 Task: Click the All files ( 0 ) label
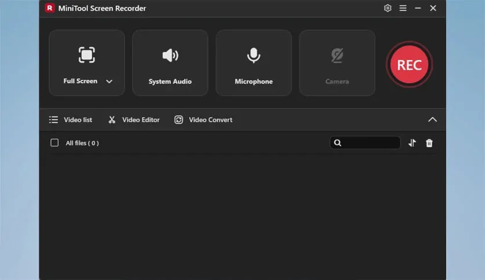point(82,143)
